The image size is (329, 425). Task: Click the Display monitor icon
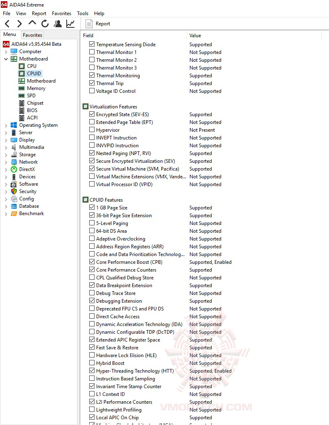(x=14, y=140)
